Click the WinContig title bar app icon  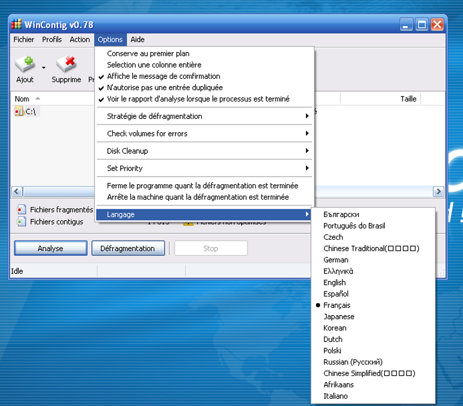tap(16, 24)
